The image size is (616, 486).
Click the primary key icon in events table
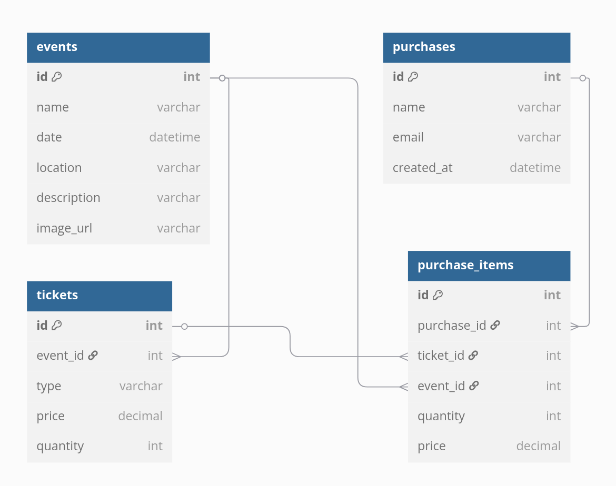pos(57,77)
